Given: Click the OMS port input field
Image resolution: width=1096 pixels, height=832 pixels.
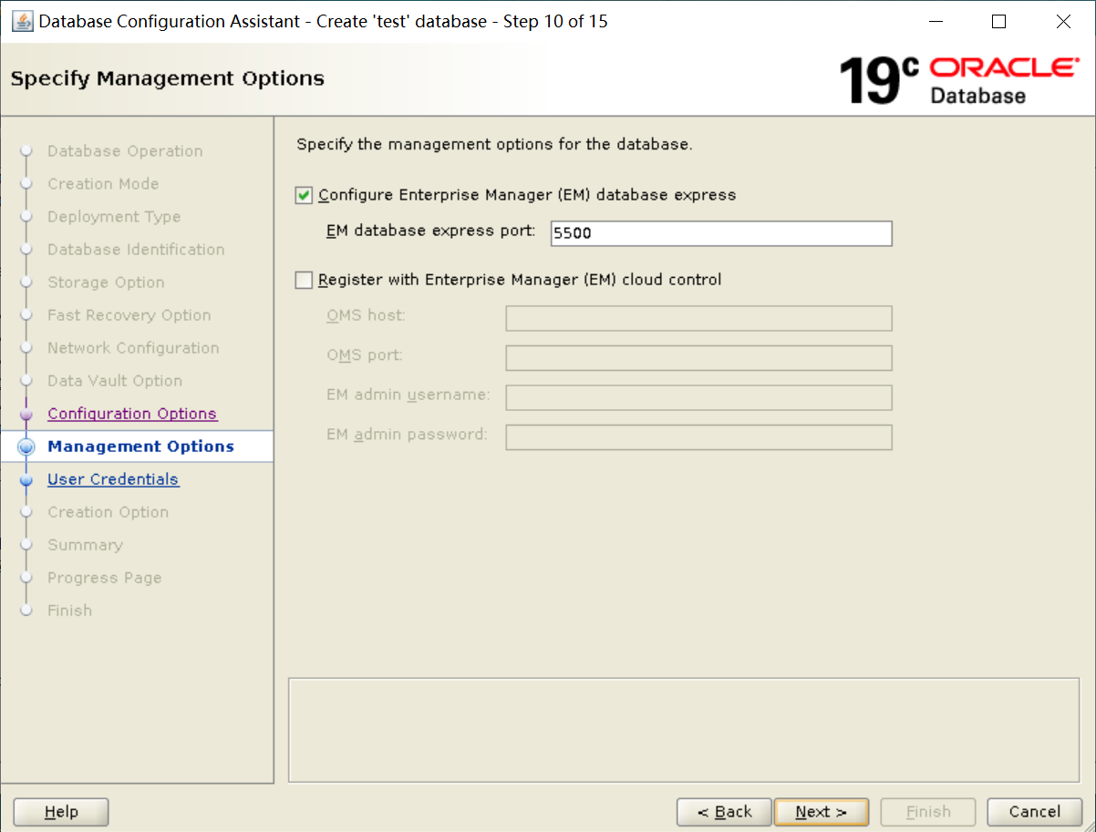Looking at the screenshot, I should click(x=698, y=358).
